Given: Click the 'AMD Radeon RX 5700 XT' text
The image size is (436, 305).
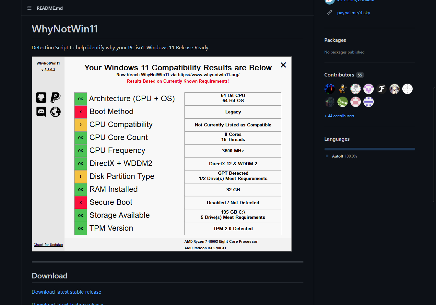Looking at the screenshot, I should coord(206,248).
